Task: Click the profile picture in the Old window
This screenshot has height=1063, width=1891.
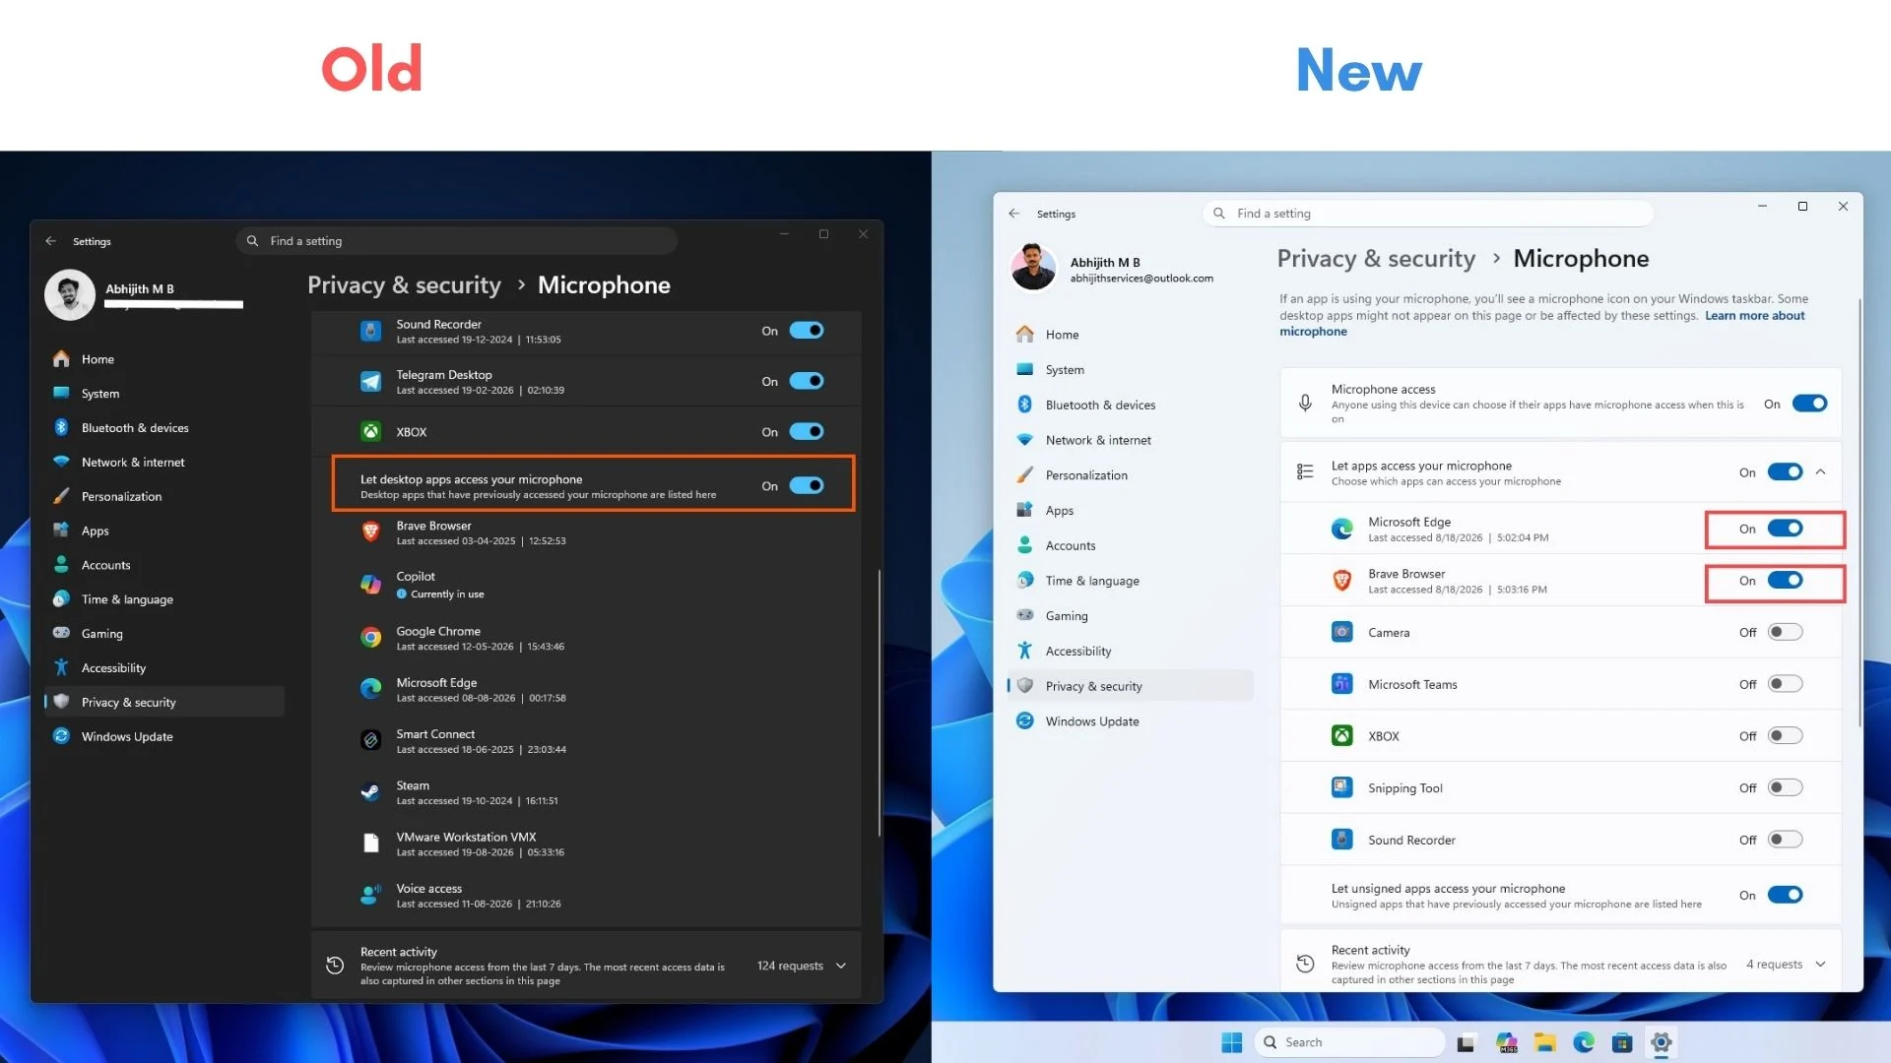Action: tap(70, 294)
